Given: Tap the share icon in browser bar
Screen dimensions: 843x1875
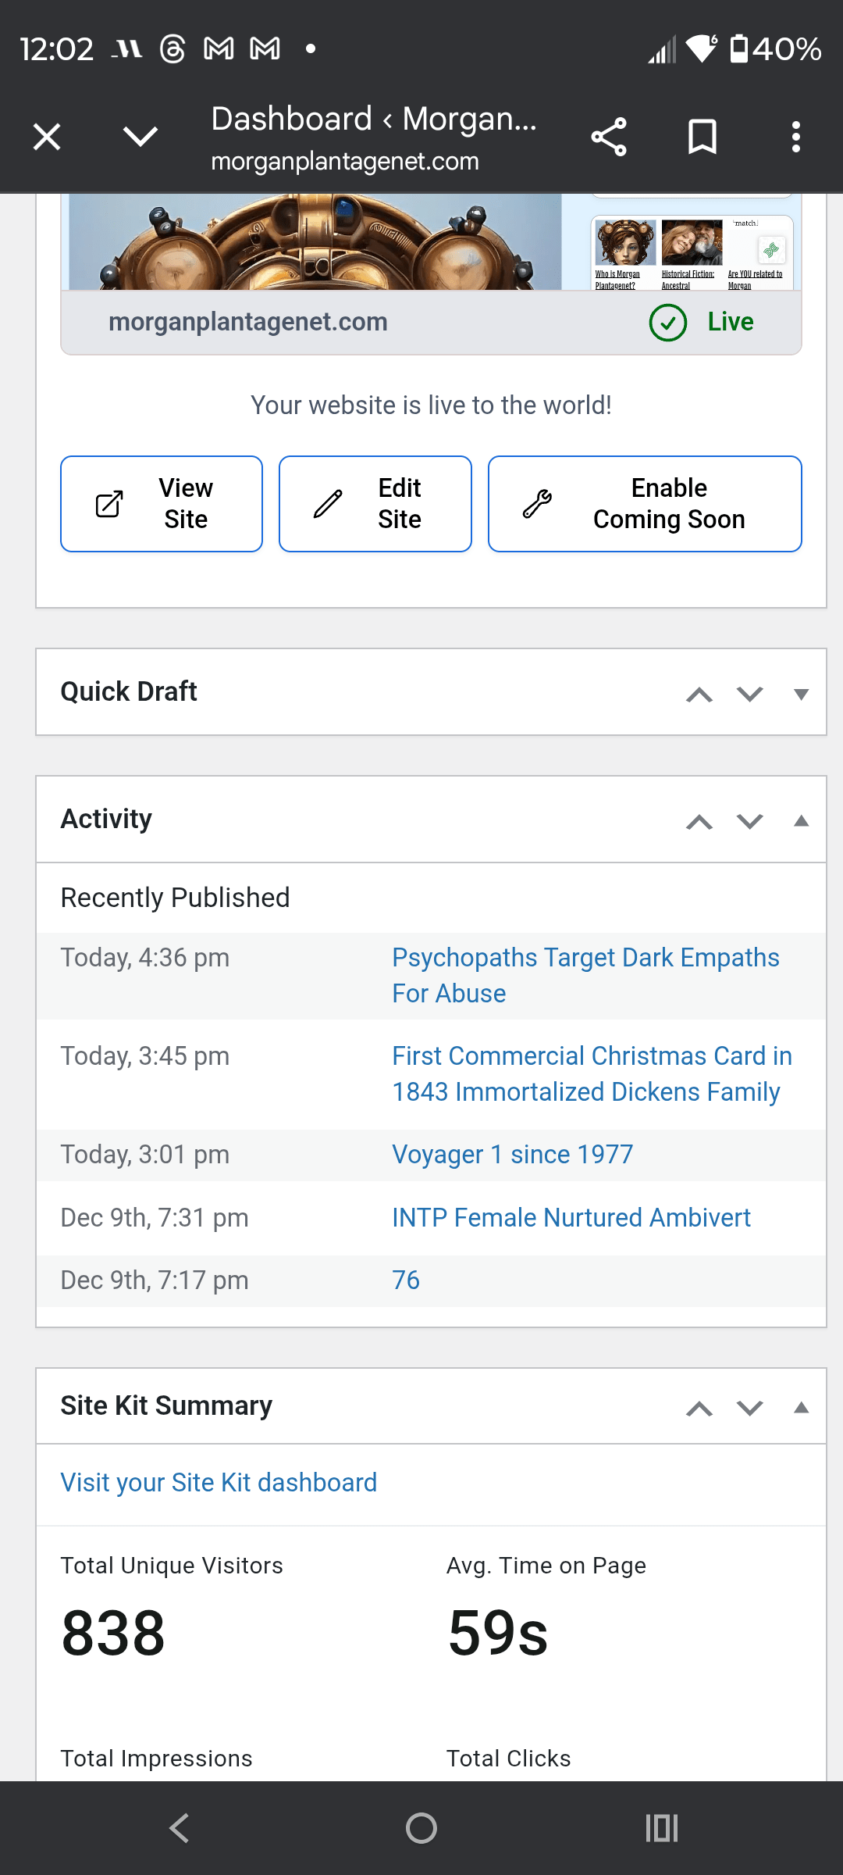Looking at the screenshot, I should pos(609,137).
